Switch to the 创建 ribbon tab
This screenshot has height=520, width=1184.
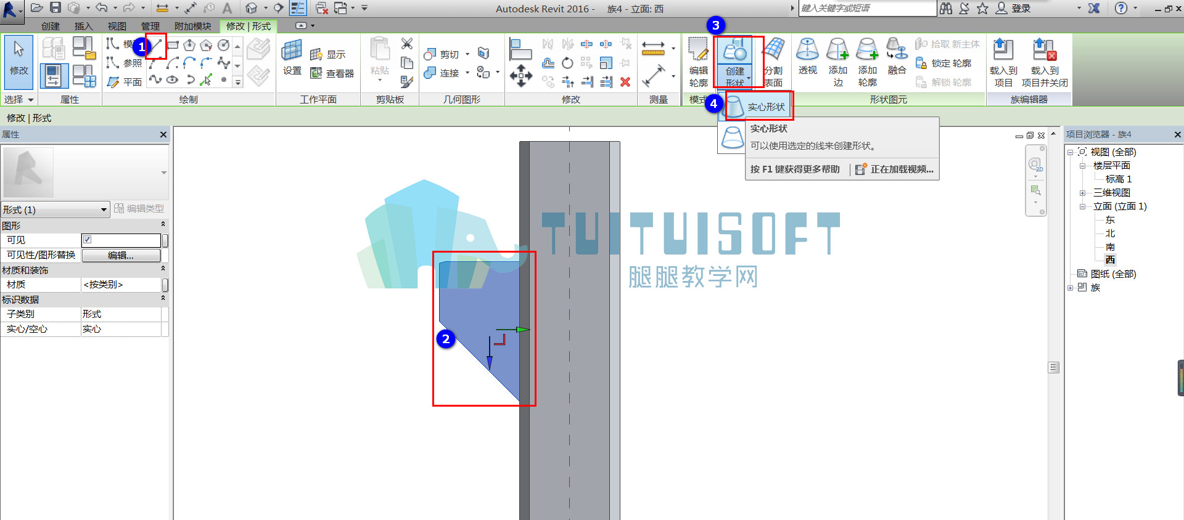pos(51,26)
